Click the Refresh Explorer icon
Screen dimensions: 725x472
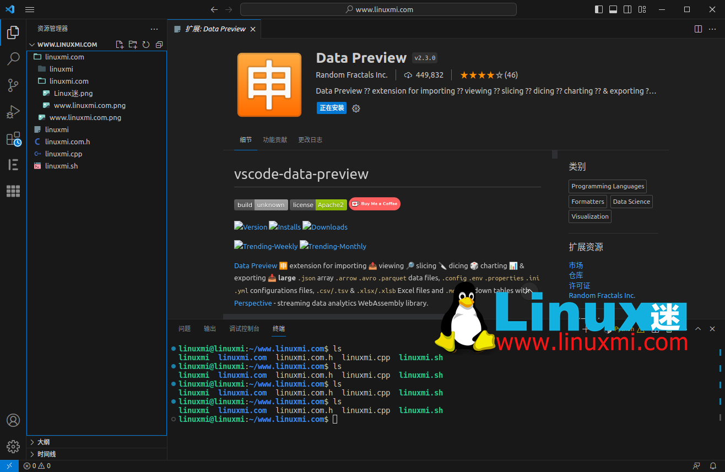[146, 45]
